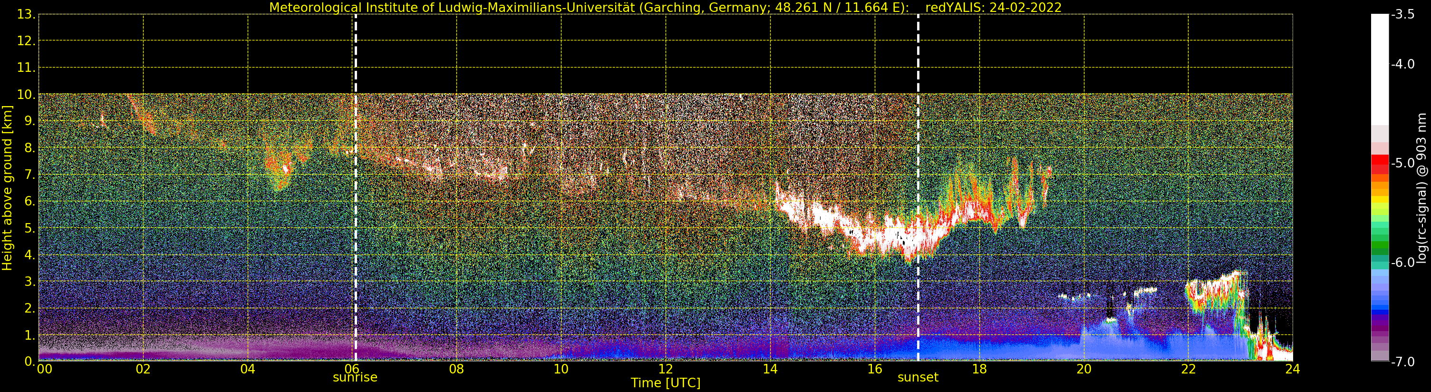
Task: Click the '18' time axis tick label
Action: tap(979, 369)
